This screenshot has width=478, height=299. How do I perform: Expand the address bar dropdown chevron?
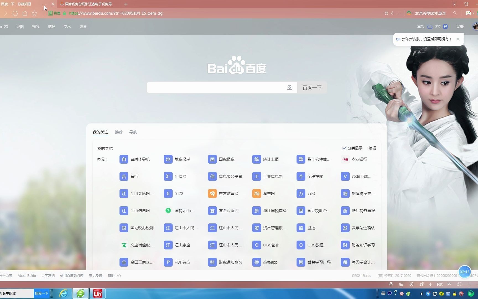click(398, 13)
